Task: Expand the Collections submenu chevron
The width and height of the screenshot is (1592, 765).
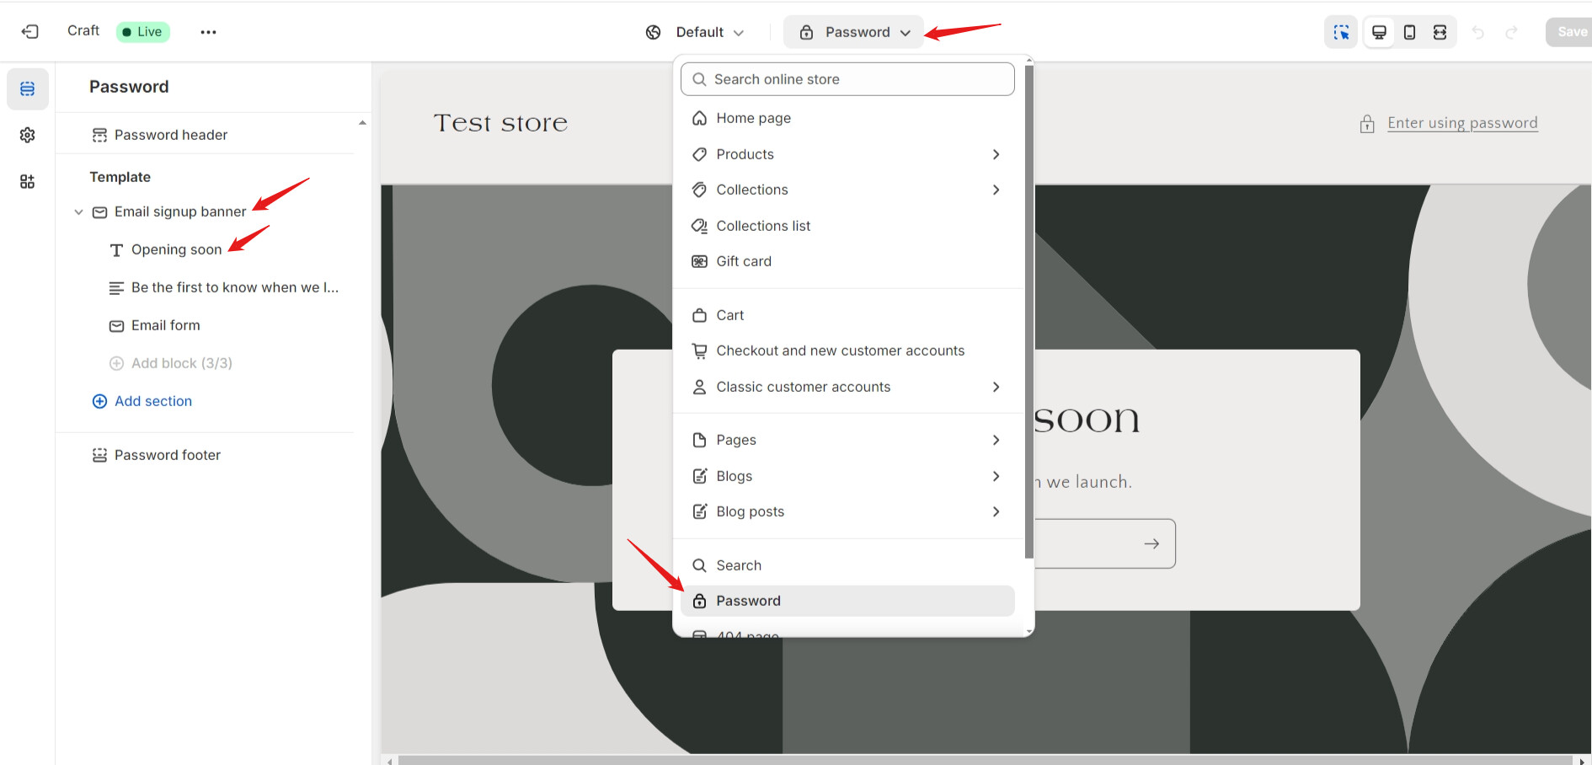Action: pyautogui.click(x=996, y=190)
